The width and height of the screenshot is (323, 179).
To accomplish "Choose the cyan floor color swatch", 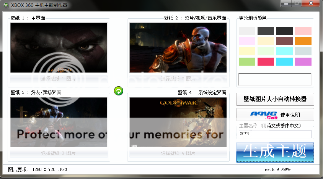I will pyautogui.click(x=284, y=61).
